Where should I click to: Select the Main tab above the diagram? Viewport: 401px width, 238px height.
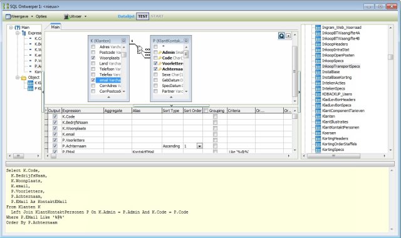point(55,27)
